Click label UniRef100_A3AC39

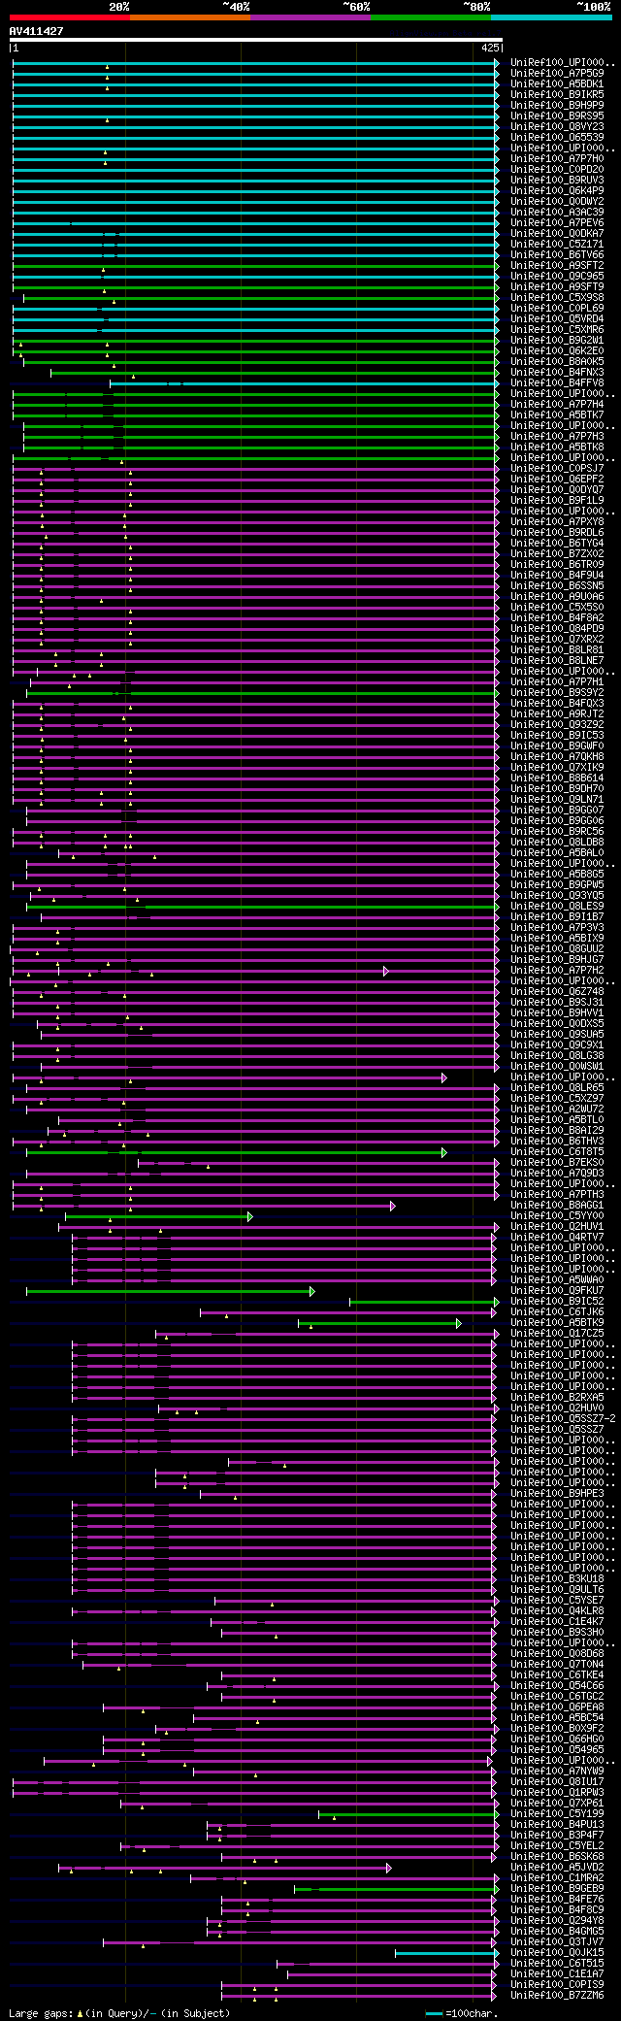click(x=557, y=212)
